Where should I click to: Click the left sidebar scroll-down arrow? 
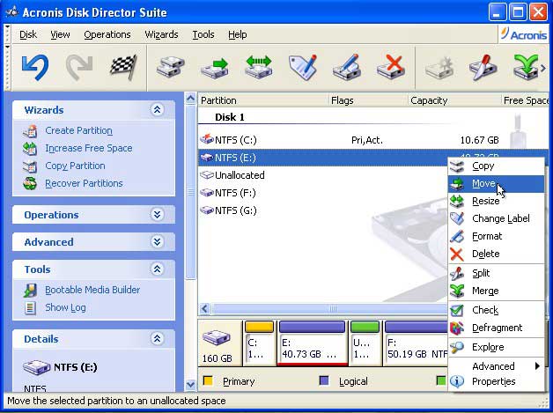(x=190, y=385)
